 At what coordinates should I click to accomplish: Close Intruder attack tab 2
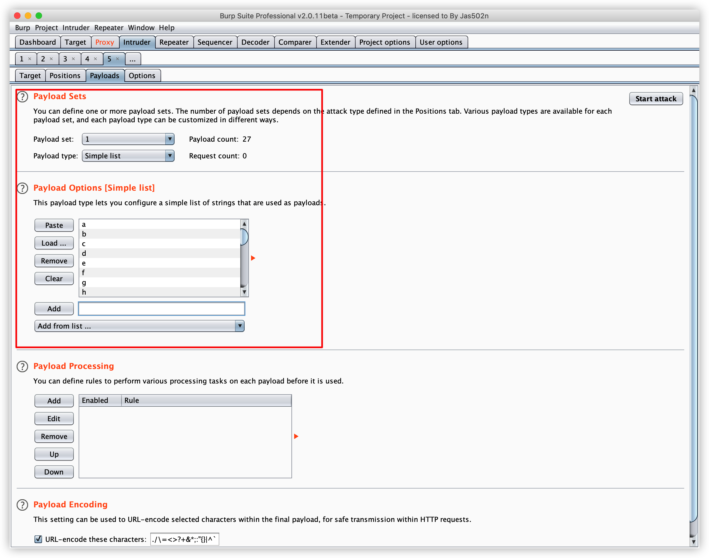(51, 59)
